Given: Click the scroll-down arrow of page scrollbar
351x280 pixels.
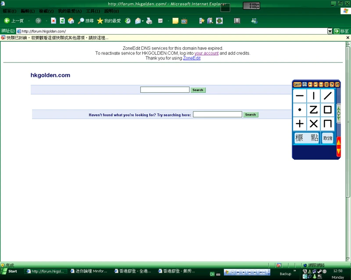Looking at the screenshot, I should pyautogui.click(x=347, y=259).
